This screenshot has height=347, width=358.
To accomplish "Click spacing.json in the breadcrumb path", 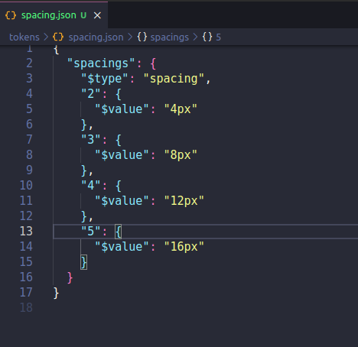I will click(x=96, y=37).
